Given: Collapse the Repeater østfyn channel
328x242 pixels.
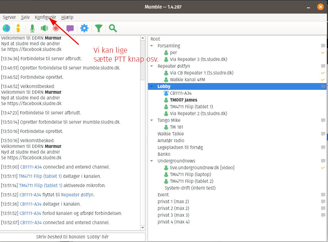Looking at the screenshot, I should coord(152,66).
